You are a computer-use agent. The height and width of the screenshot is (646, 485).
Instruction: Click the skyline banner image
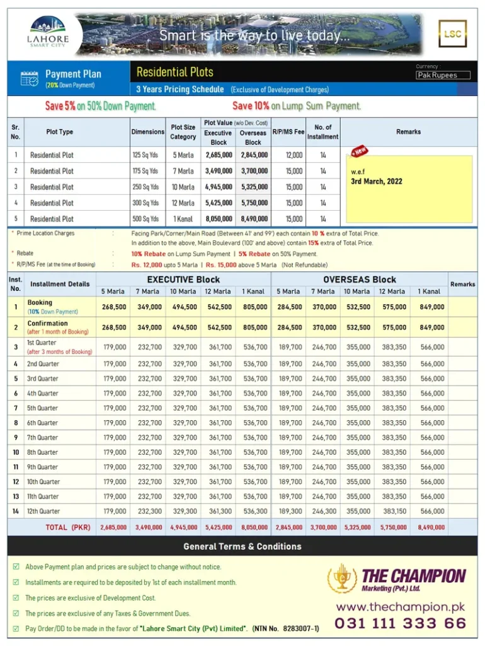[252, 34]
